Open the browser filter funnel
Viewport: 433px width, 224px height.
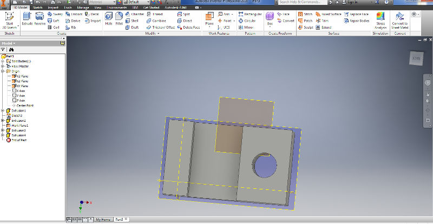[x=3, y=49]
